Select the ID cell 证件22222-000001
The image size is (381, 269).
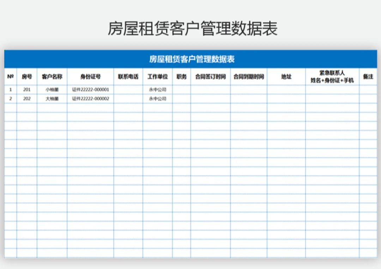(x=90, y=90)
